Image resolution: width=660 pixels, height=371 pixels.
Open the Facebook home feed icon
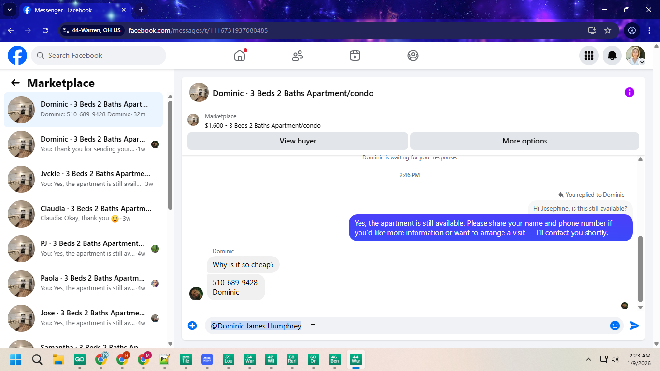tap(240, 56)
